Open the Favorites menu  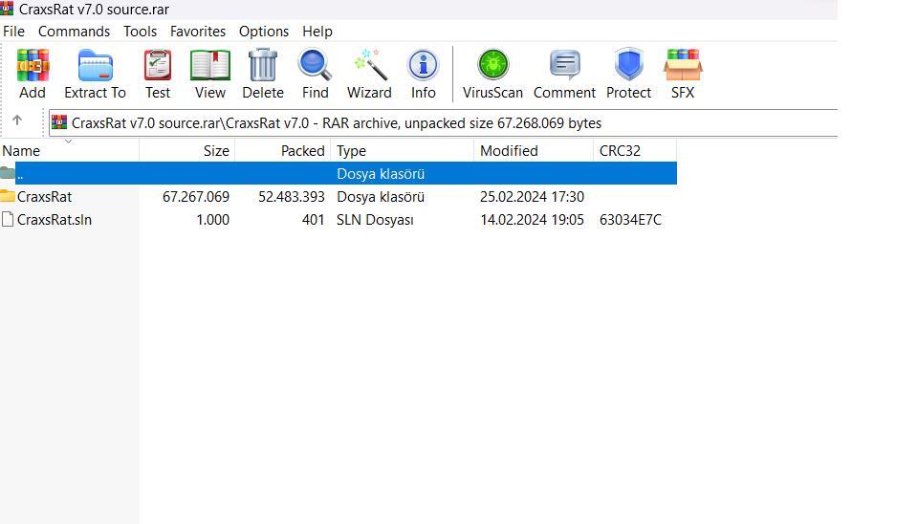pos(198,31)
